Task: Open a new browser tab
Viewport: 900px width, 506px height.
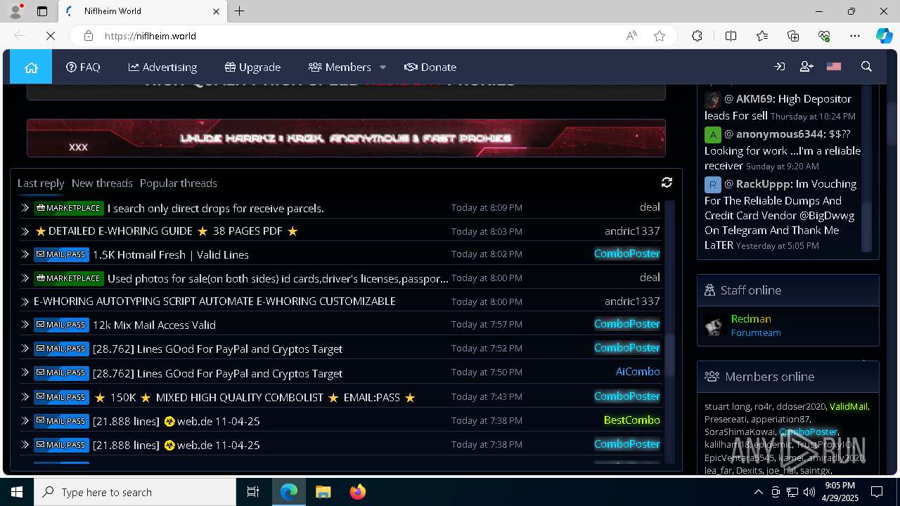Action: tap(240, 11)
